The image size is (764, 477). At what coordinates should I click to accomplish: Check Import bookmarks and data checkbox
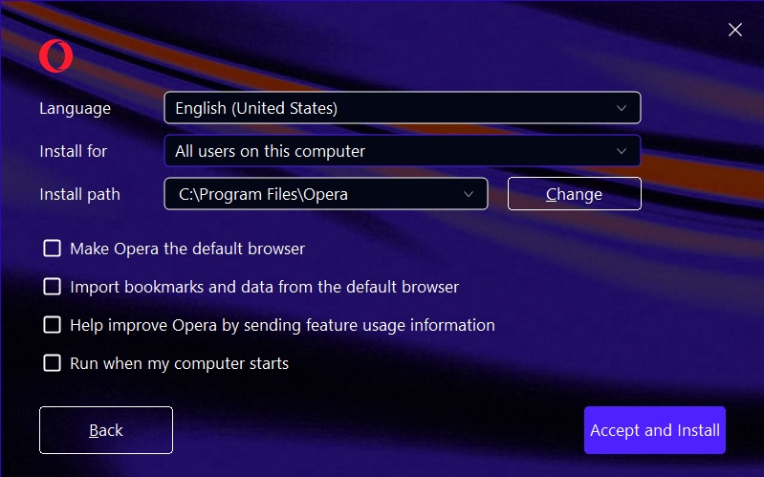click(x=53, y=287)
